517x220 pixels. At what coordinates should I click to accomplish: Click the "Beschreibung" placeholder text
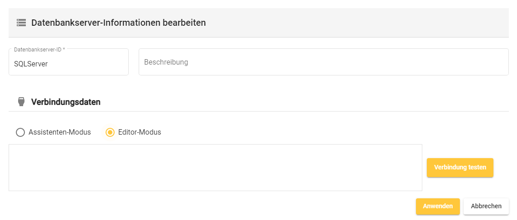pyautogui.click(x=166, y=62)
